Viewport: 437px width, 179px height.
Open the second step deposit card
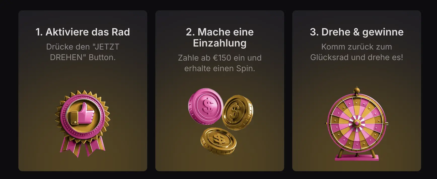tap(220, 91)
